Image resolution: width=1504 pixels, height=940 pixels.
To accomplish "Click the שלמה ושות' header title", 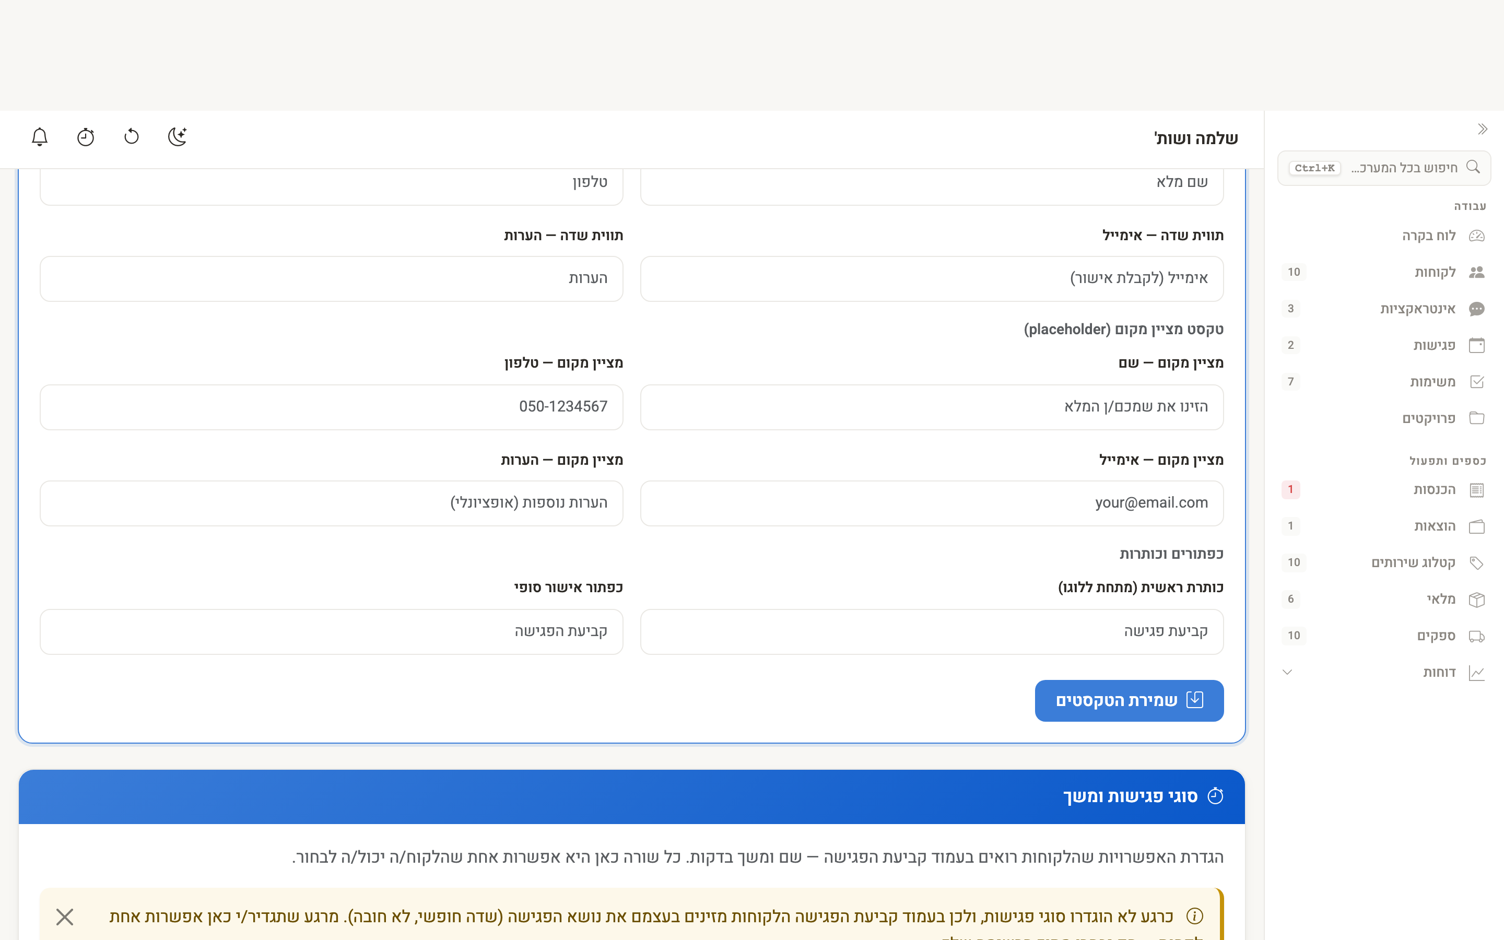I will (x=1196, y=138).
